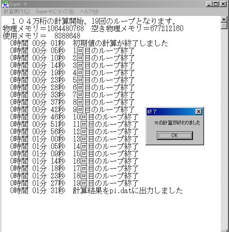
Task: Close the 終了 dialog with its X button
Action: click(x=199, y=111)
